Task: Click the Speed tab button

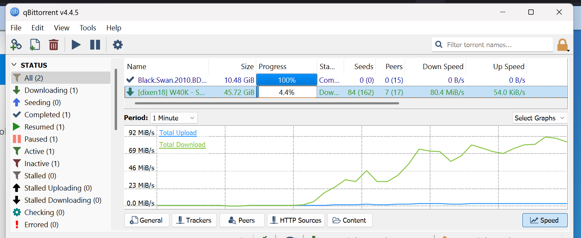Action: pos(545,220)
